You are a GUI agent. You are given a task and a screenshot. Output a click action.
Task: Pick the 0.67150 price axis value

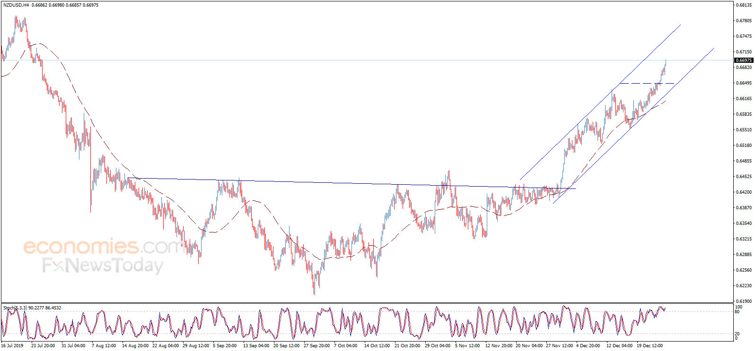[x=744, y=52]
